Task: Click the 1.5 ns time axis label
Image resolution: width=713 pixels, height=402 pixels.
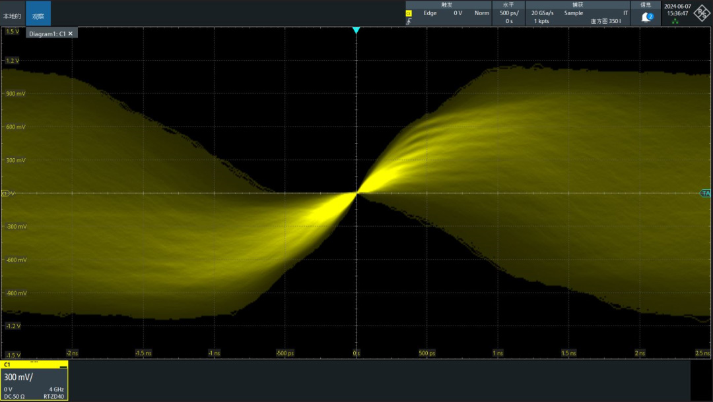Action: (x=568, y=353)
